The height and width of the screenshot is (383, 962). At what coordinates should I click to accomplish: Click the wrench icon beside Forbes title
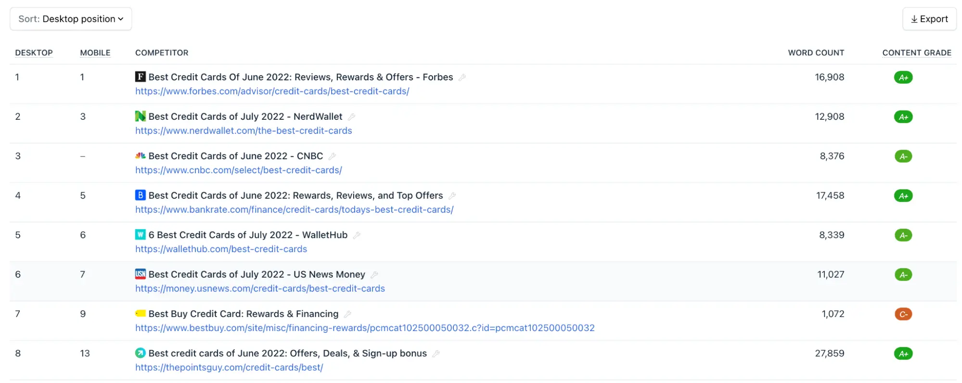[462, 77]
